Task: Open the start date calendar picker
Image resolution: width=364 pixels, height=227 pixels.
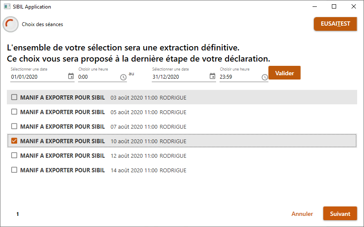Action: coord(71,76)
